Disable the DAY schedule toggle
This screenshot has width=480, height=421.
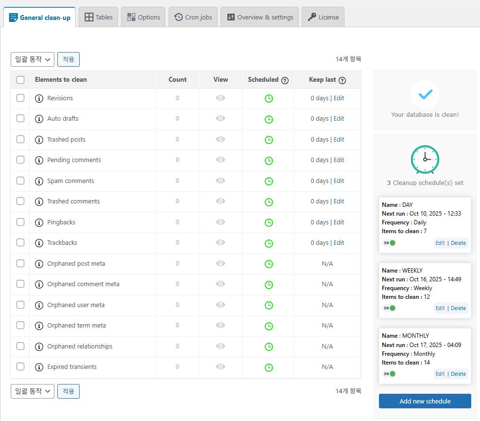pyautogui.click(x=389, y=242)
